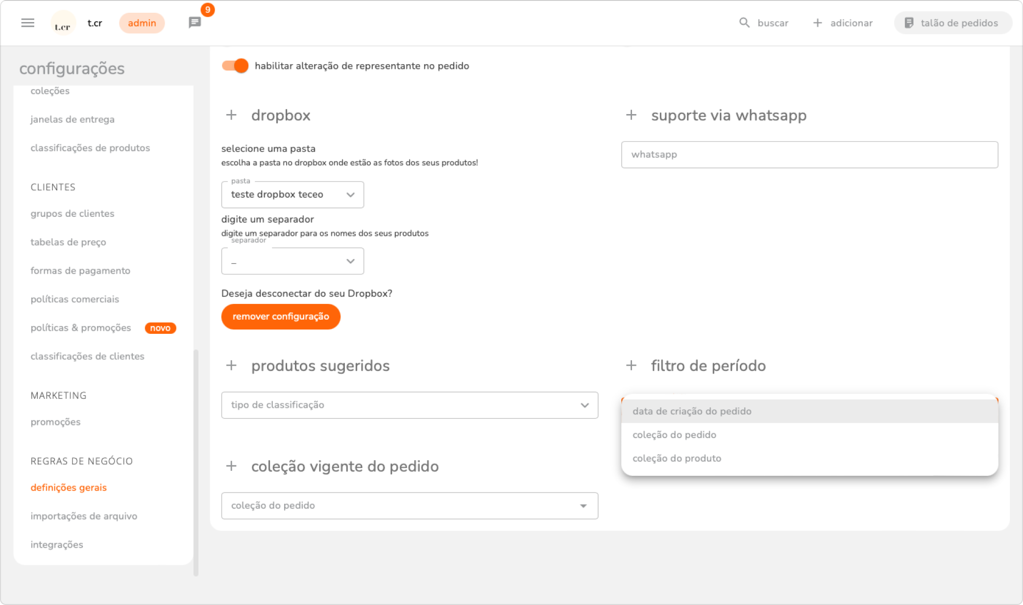Click the plus icon beside produtos sugeridos
This screenshot has height=605, width=1023.
[x=231, y=366]
